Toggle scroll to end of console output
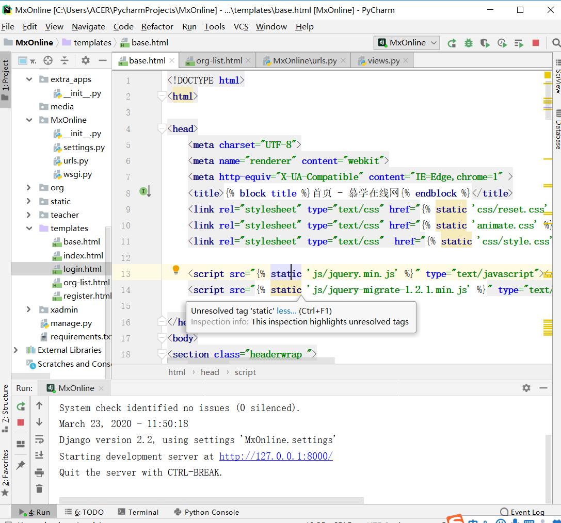561x523 pixels. click(39, 455)
